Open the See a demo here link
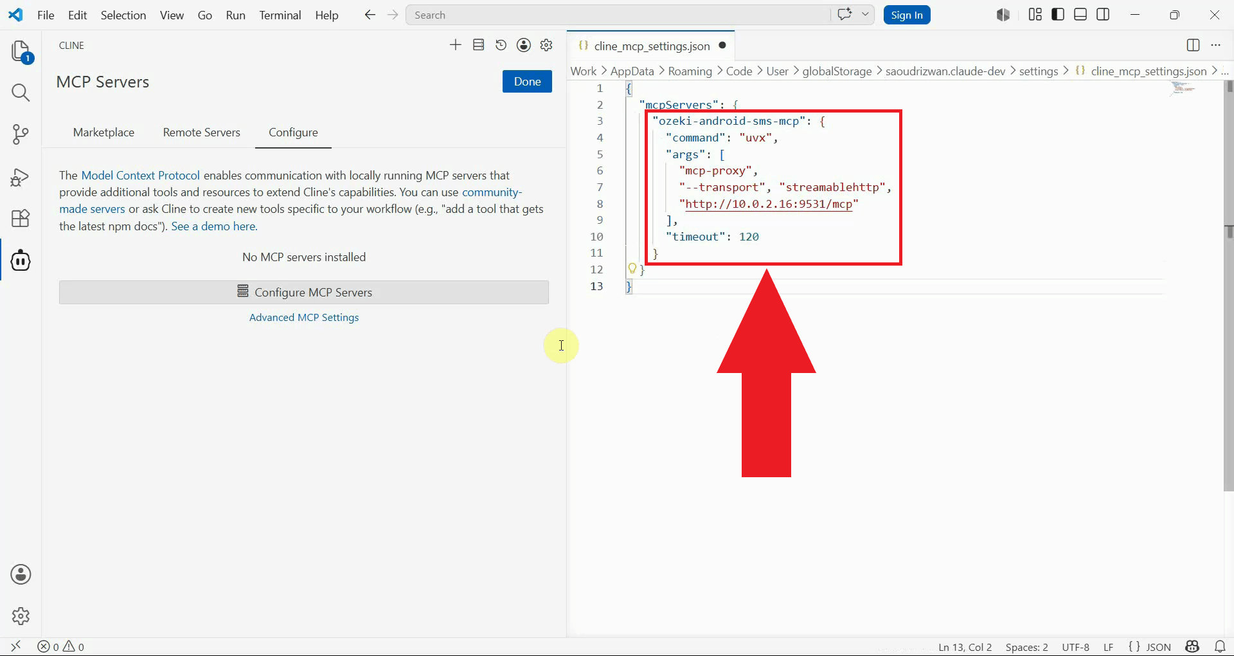The height and width of the screenshot is (656, 1234). (x=214, y=226)
